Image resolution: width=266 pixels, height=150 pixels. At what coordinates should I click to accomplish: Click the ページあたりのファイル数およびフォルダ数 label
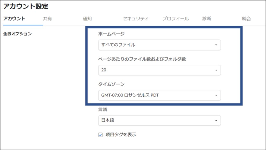142,59
